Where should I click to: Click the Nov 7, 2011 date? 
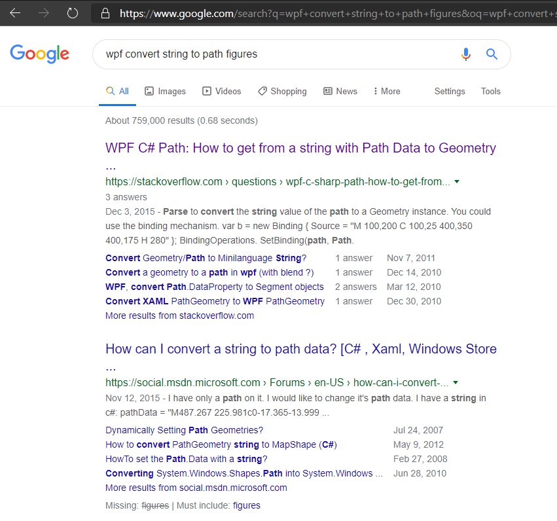click(411, 258)
